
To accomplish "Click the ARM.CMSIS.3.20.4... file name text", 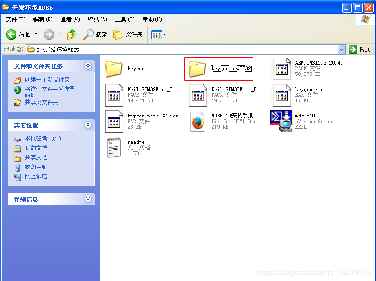I will point(321,63).
